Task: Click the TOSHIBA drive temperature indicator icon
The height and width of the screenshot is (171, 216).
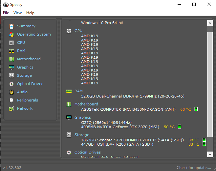Action: pyautogui.click(x=204, y=144)
